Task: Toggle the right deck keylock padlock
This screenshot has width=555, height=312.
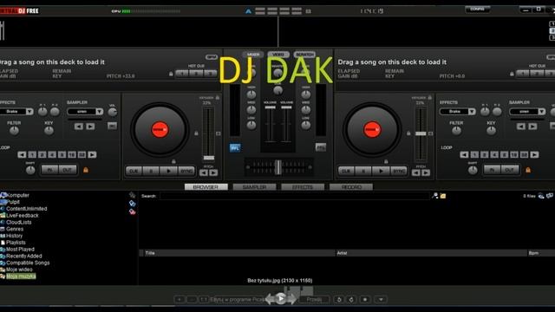Action: pos(430,97)
